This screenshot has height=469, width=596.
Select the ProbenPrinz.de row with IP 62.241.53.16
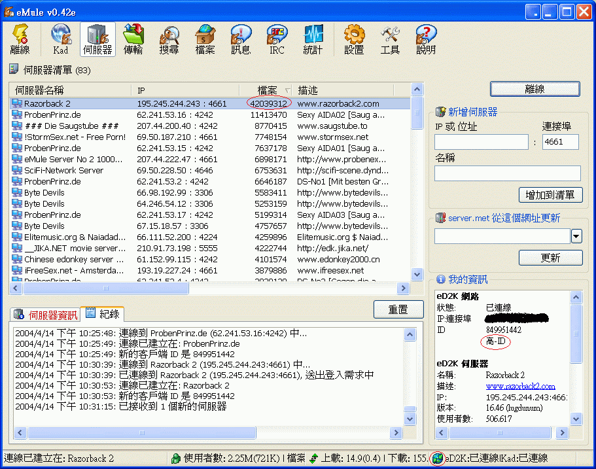pos(210,114)
